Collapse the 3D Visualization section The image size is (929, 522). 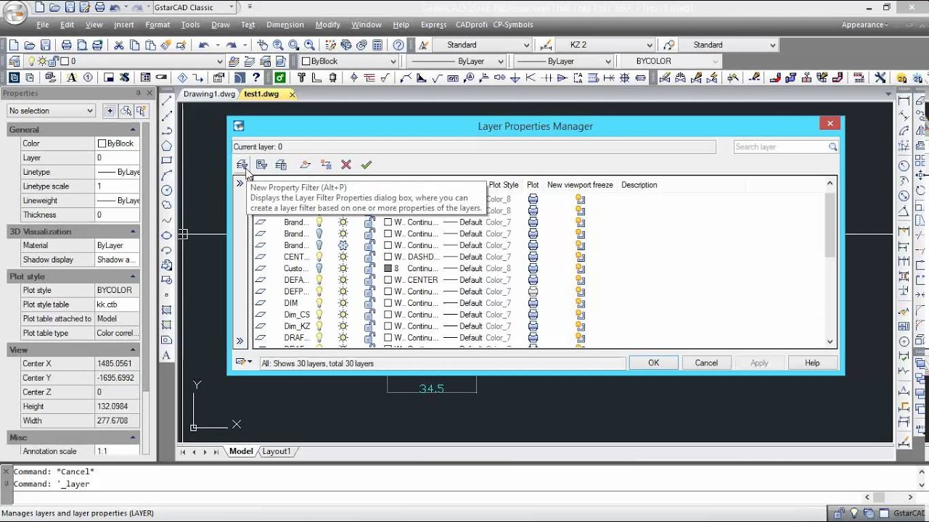point(133,232)
